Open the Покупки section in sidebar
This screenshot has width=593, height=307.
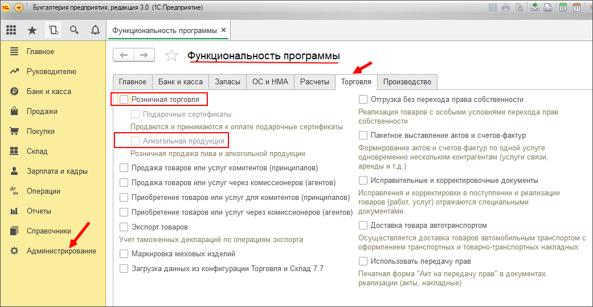click(x=40, y=131)
